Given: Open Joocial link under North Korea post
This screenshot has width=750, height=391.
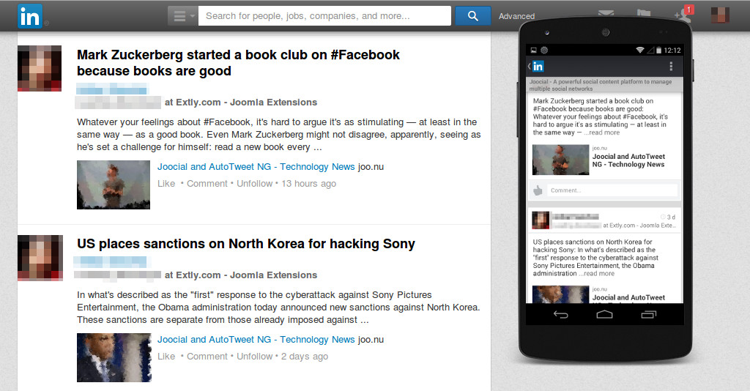Looking at the screenshot, I should [256, 340].
